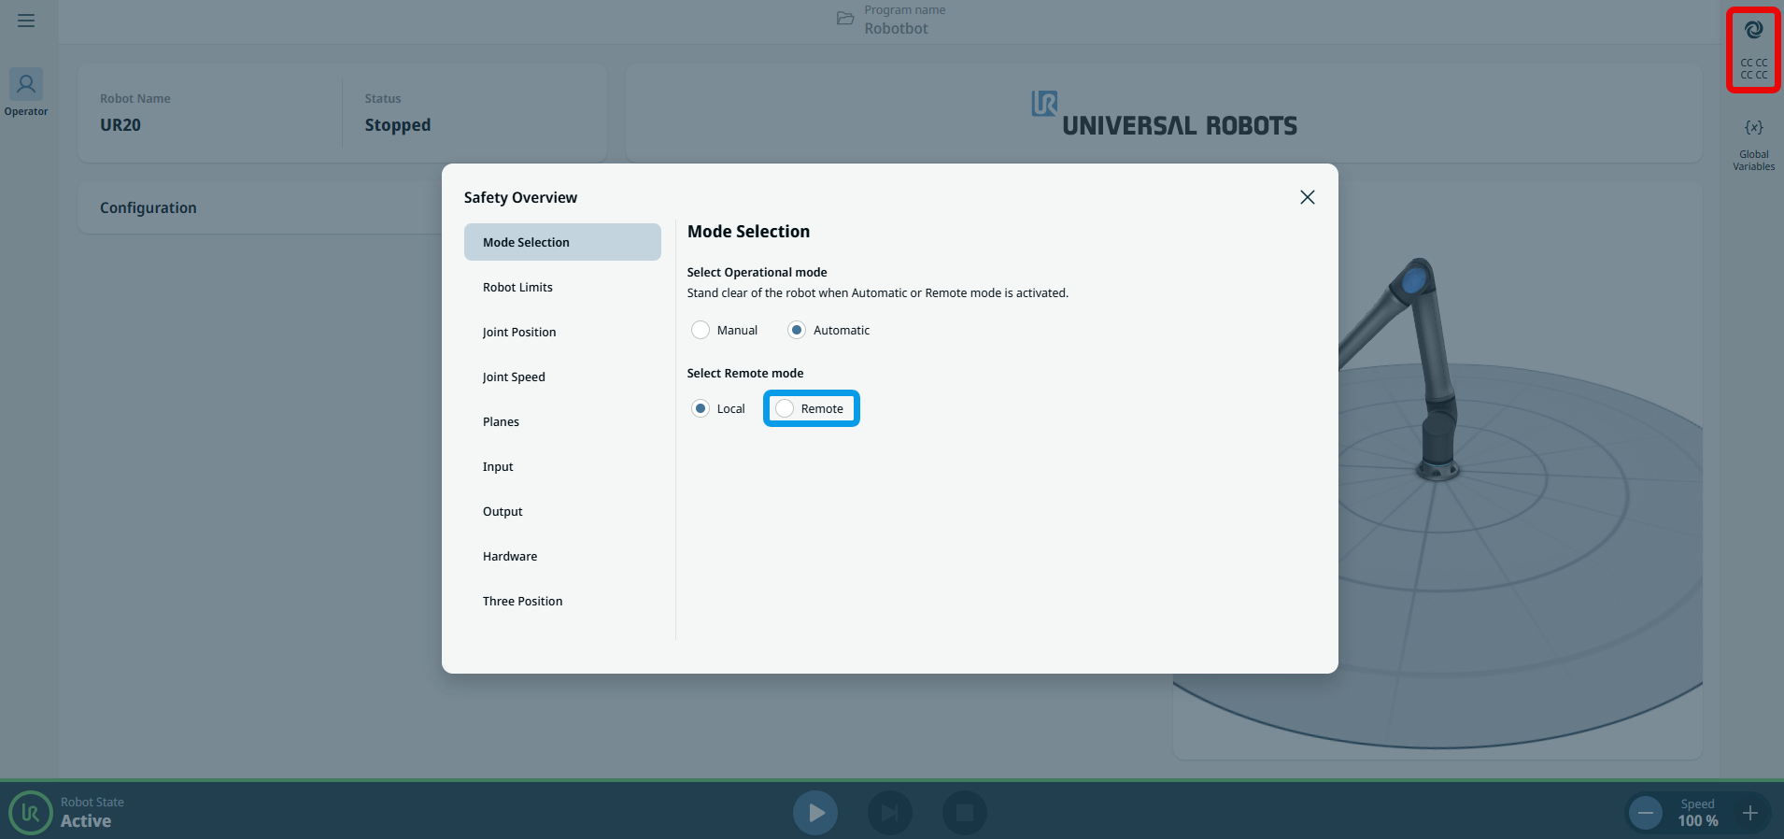Select Manual operational mode
The height and width of the screenshot is (839, 1784).
point(701,330)
